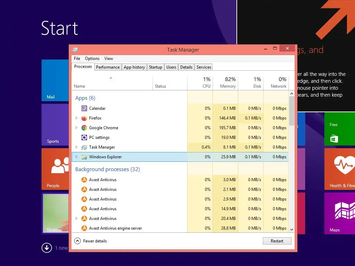Viewport: 355px width, 266px height.
Task: Sort by the Disk column header
Action: point(251,82)
